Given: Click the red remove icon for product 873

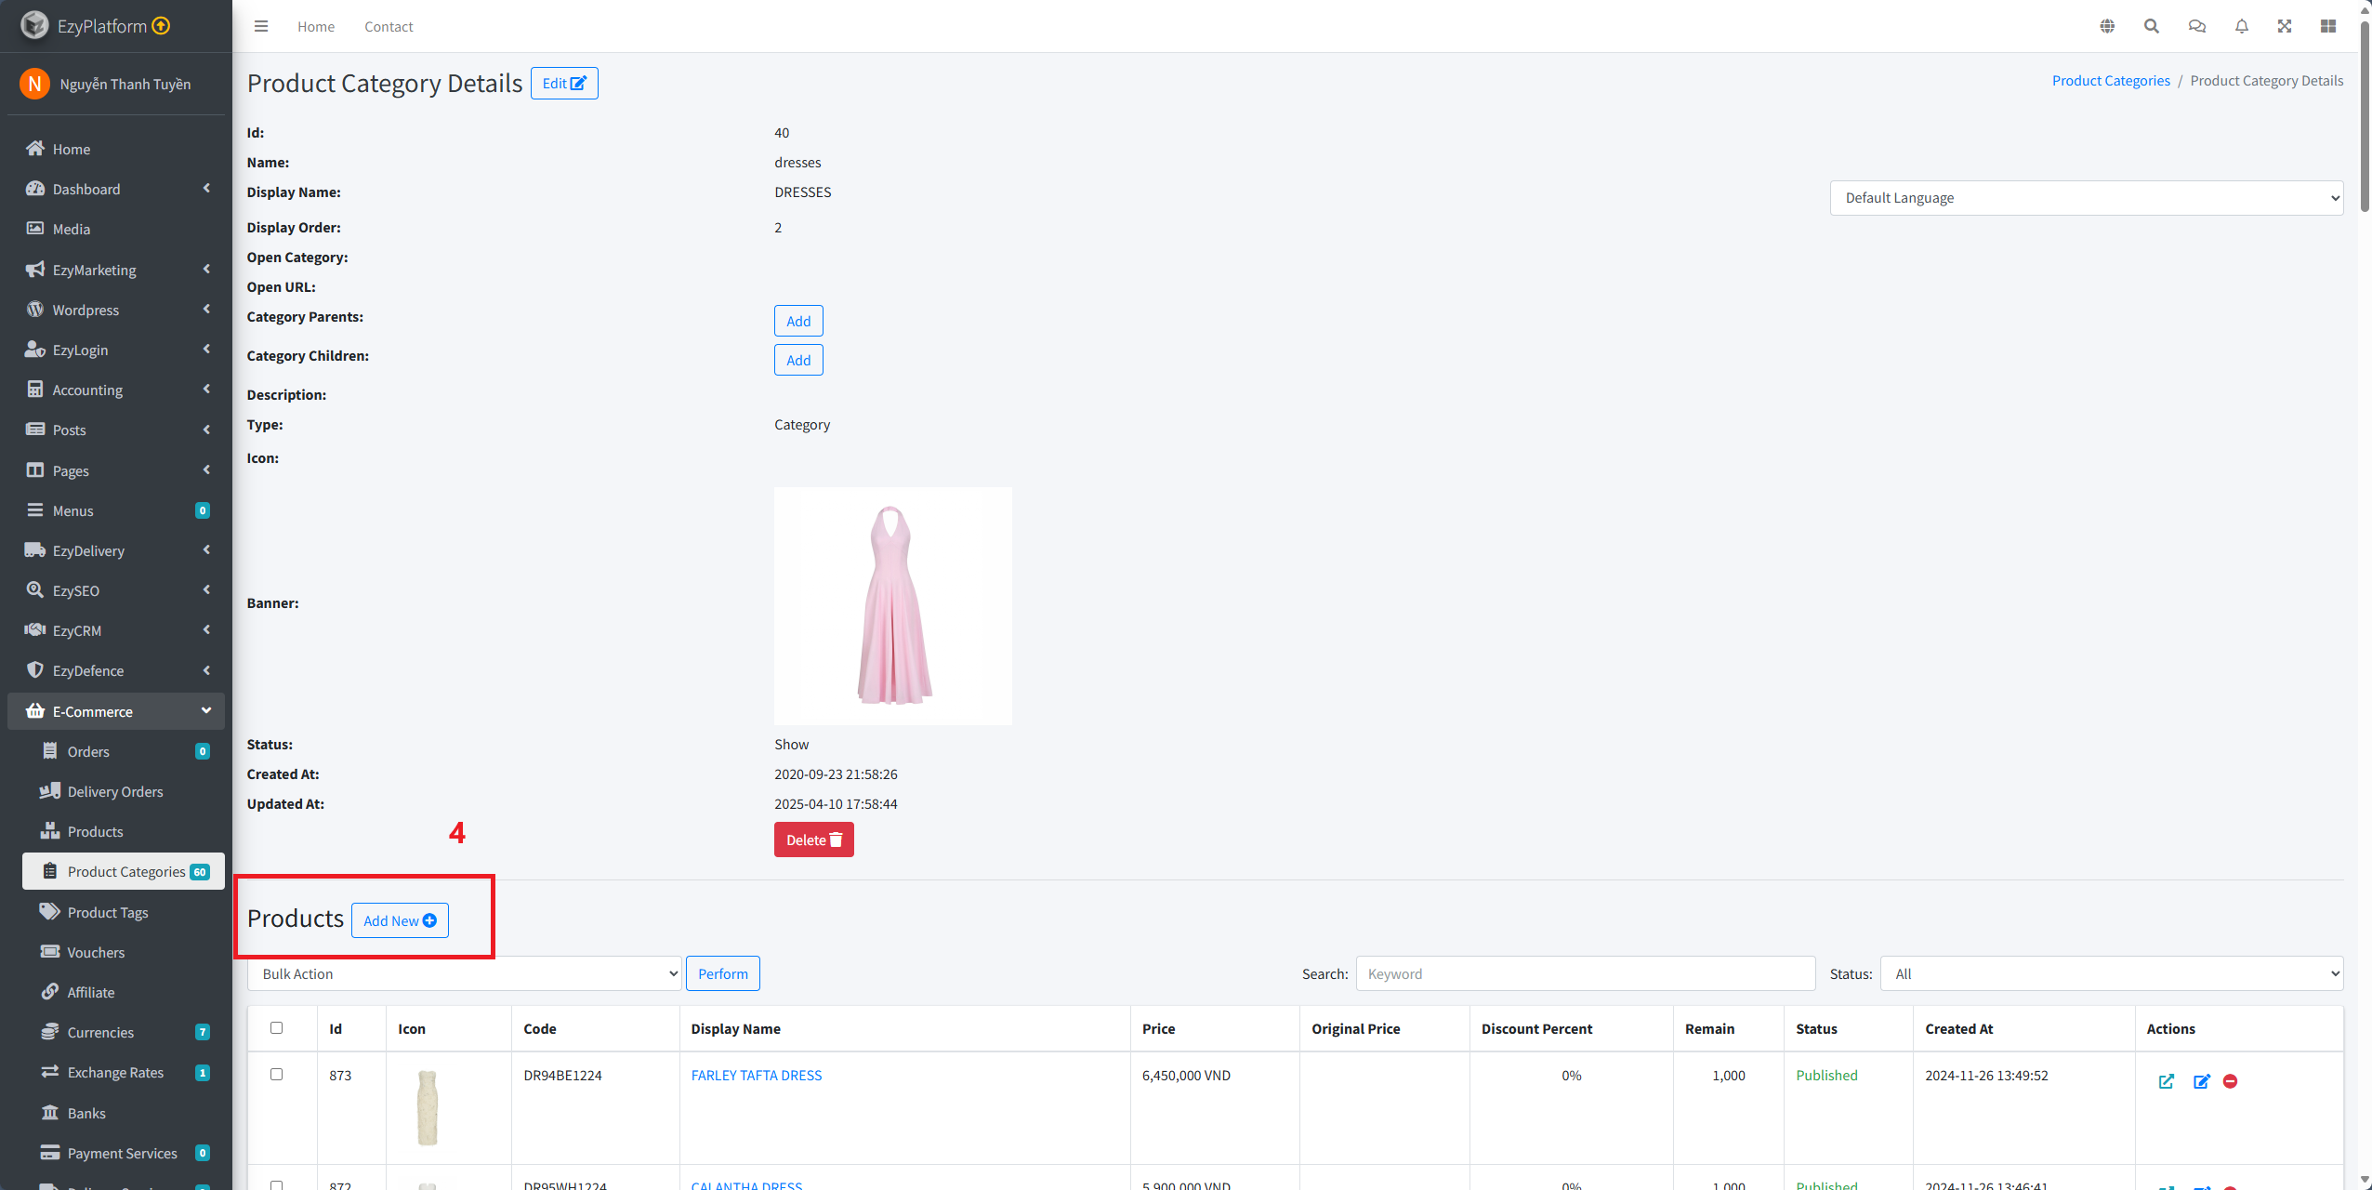Looking at the screenshot, I should (x=2230, y=1081).
